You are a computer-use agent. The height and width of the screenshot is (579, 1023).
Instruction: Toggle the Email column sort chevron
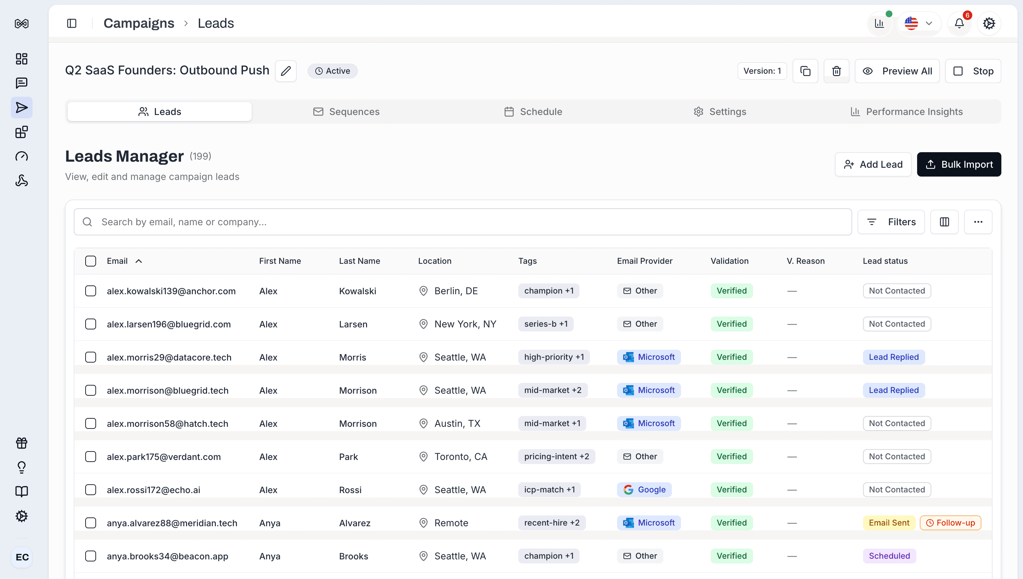139,261
